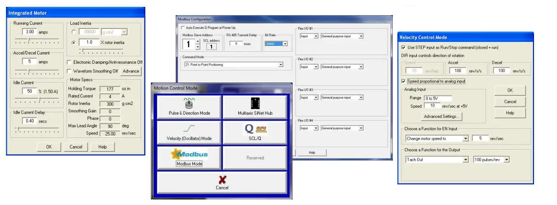Click the red X Cancel button

coord(222,183)
